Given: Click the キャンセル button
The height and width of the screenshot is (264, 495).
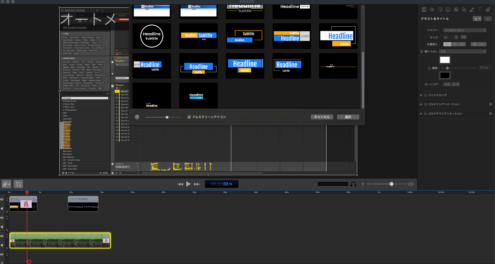Looking at the screenshot, I should pos(322,117).
